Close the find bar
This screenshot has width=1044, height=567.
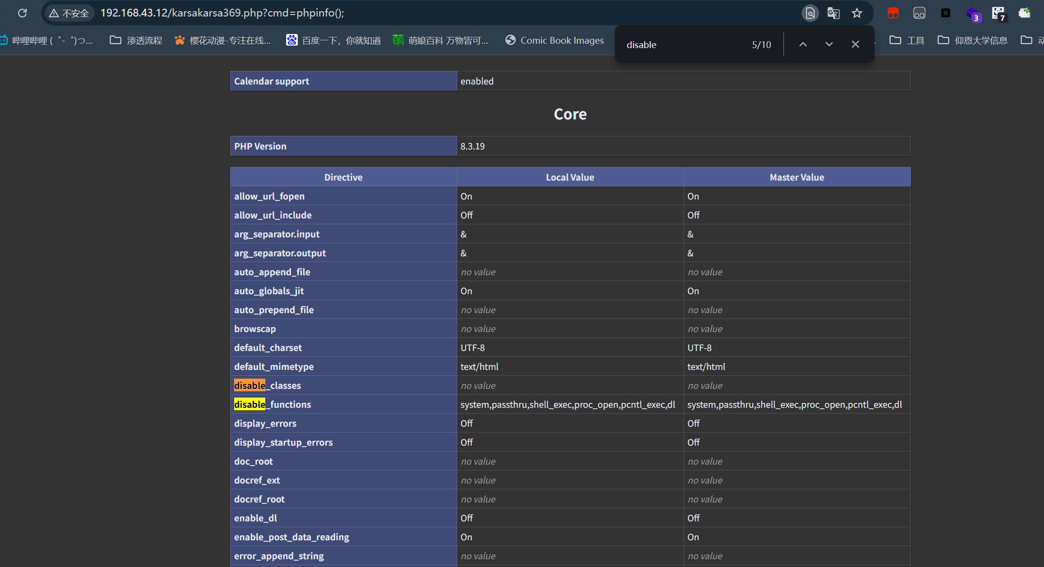coord(856,44)
